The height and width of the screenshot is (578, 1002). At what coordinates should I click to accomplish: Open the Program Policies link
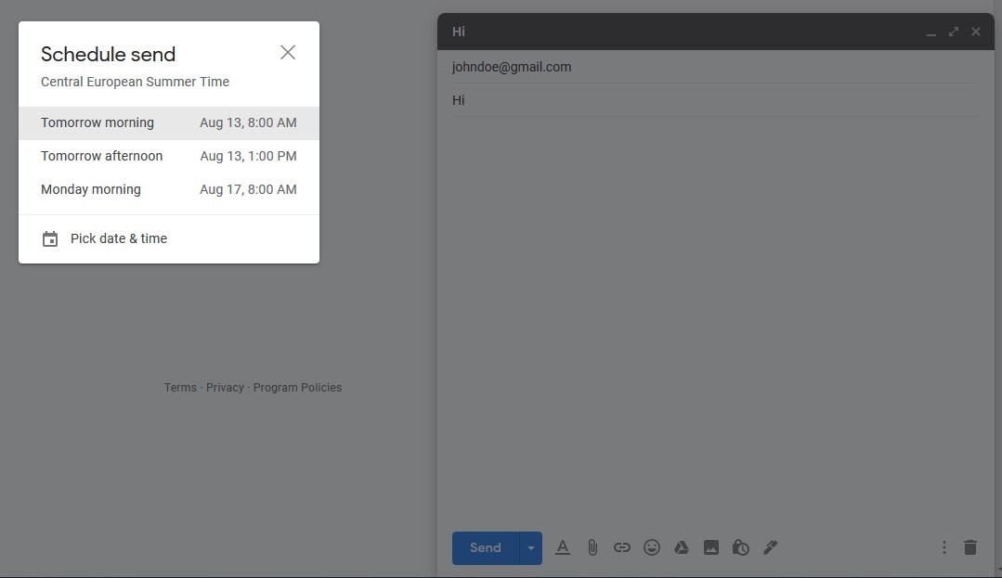[297, 388]
